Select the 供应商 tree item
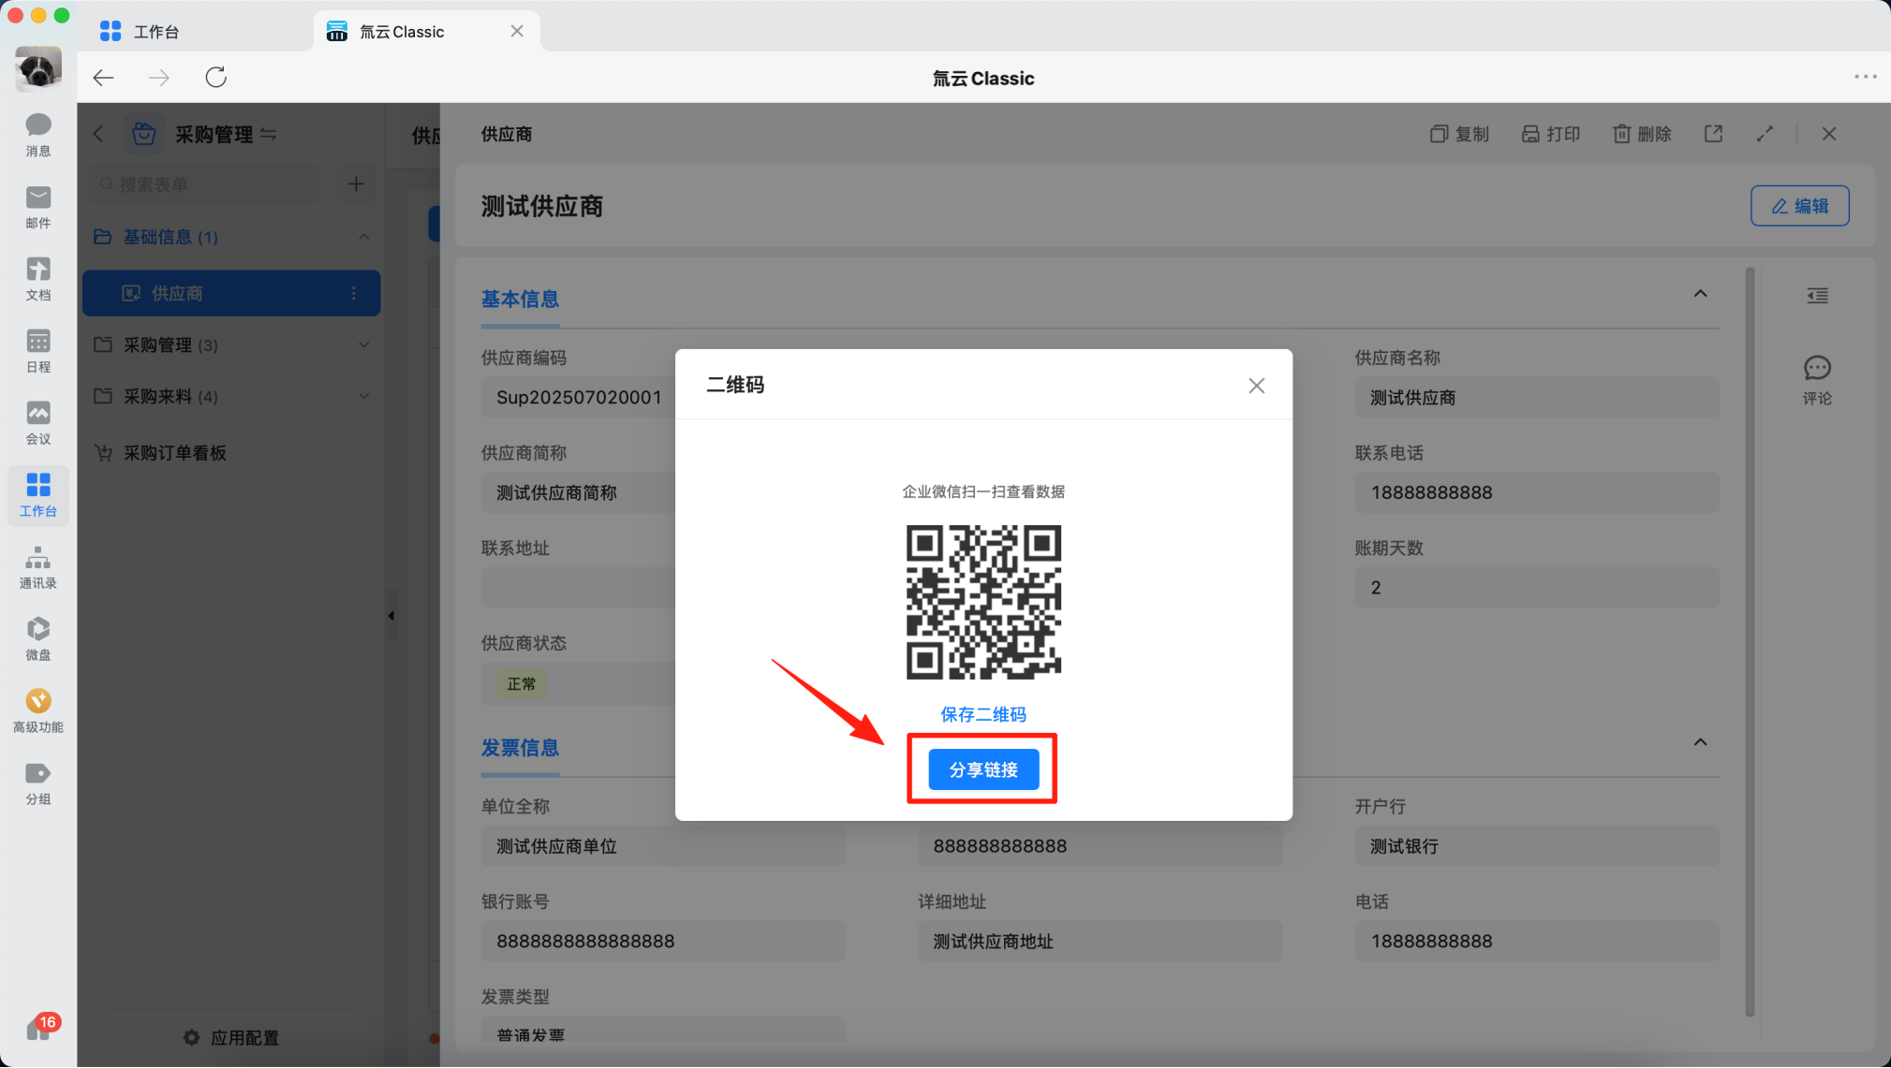The height and width of the screenshot is (1068, 1891). 231,293
